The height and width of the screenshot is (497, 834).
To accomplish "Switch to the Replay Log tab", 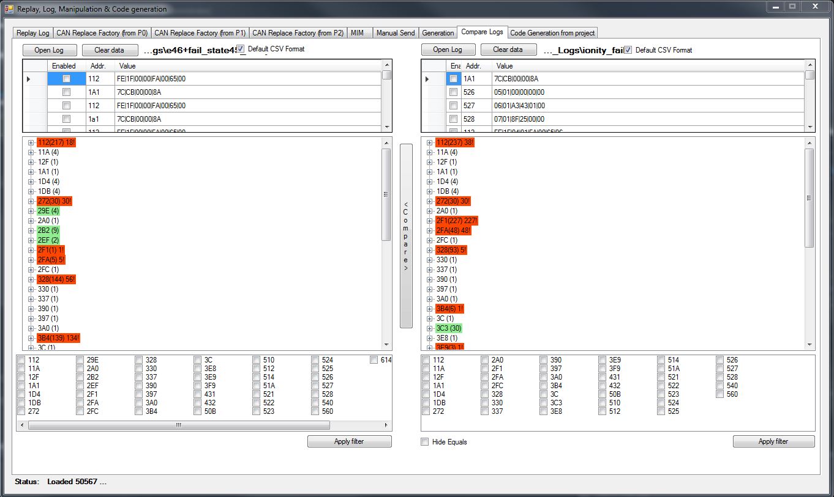I will (x=33, y=33).
